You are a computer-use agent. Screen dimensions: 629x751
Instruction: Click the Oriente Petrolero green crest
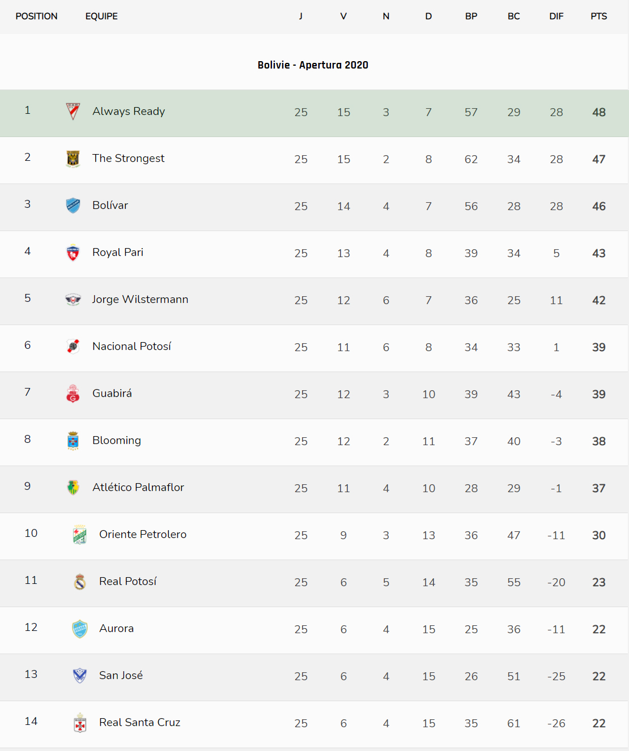[80, 535]
